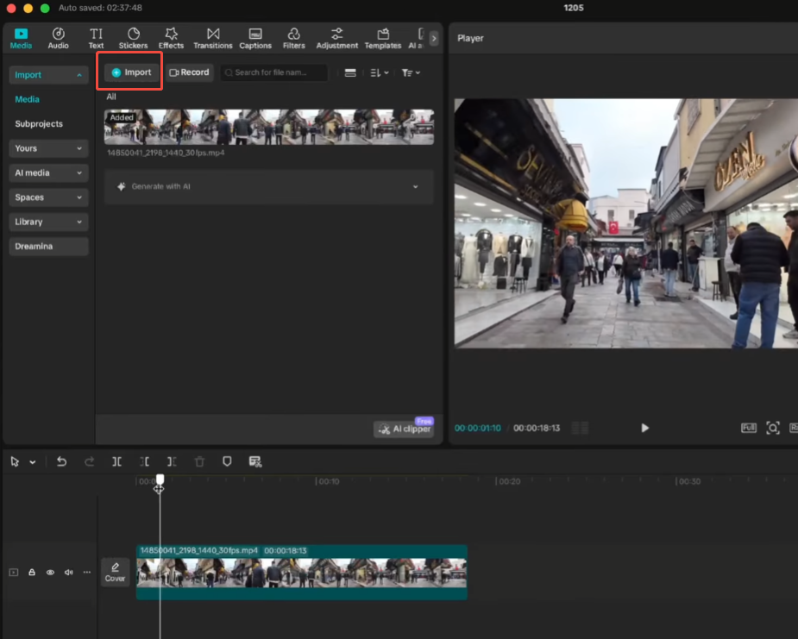Undo the last action
This screenshot has width=798, height=639.
[61, 461]
